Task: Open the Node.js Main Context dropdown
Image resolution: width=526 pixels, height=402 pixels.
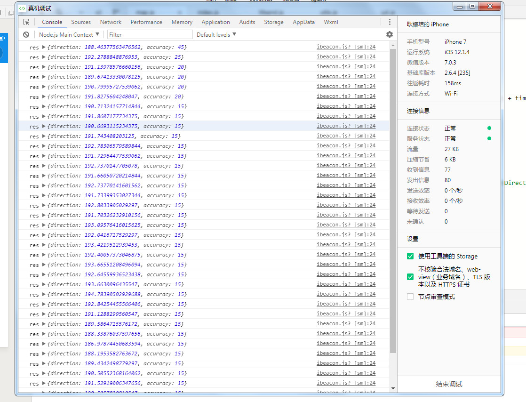Action: (x=69, y=34)
